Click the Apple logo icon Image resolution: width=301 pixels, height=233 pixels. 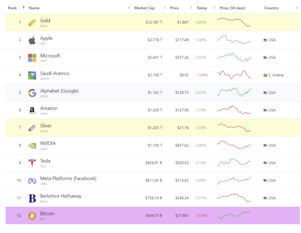32,40
